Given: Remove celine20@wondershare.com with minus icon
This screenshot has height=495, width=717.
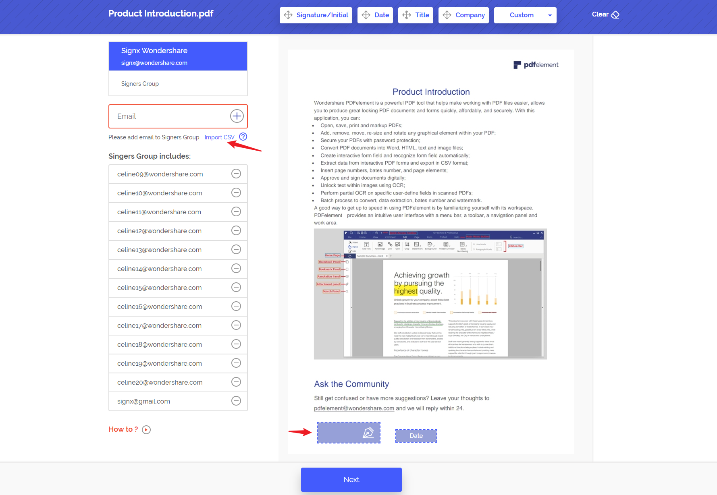Looking at the screenshot, I should (236, 382).
